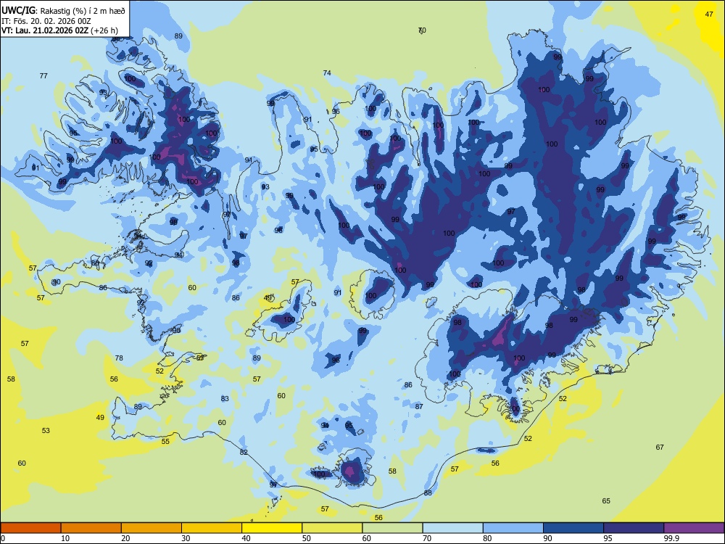Click the humidity value 65 over the sea
The width and height of the screenshot is (725, 544).
point(606,501)
